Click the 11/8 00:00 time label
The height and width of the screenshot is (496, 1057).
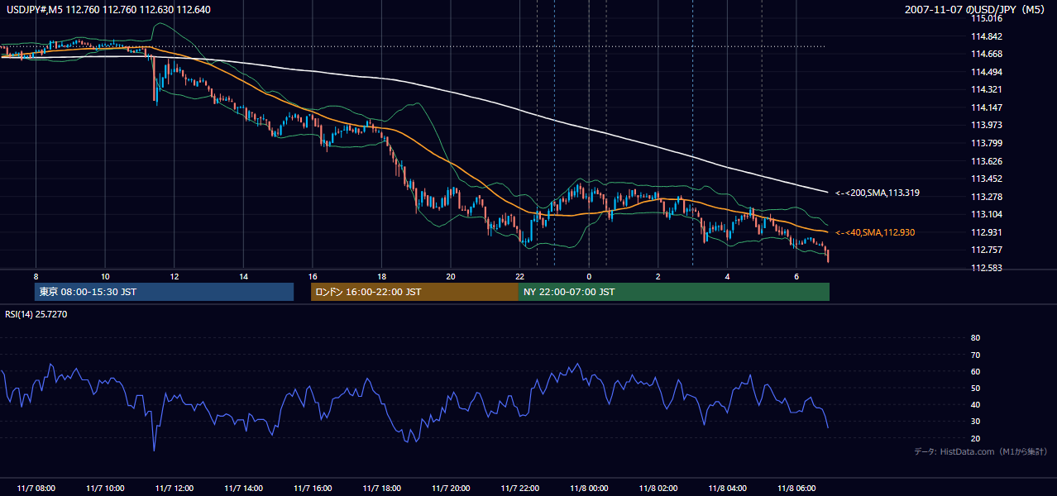589,489
